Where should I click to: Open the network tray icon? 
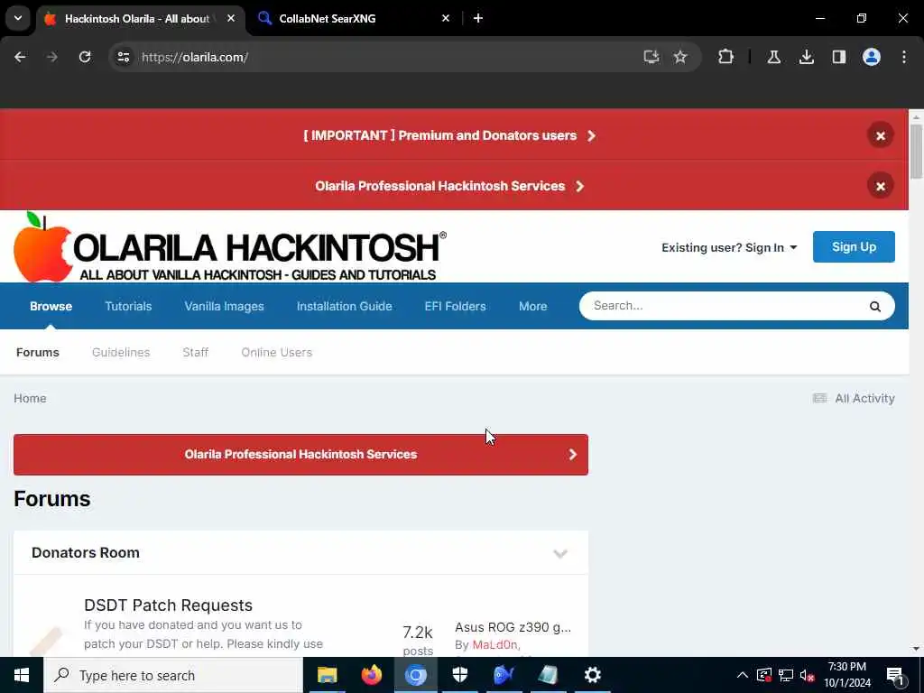click(786, 675)
